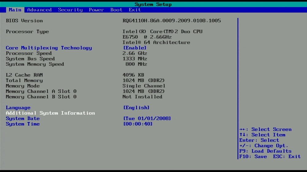Click the Intel(R) Core(TM)2 Duo CPU text
Image resolution: width=307 pixels, height=172 pixels.
tap(162, 31)
